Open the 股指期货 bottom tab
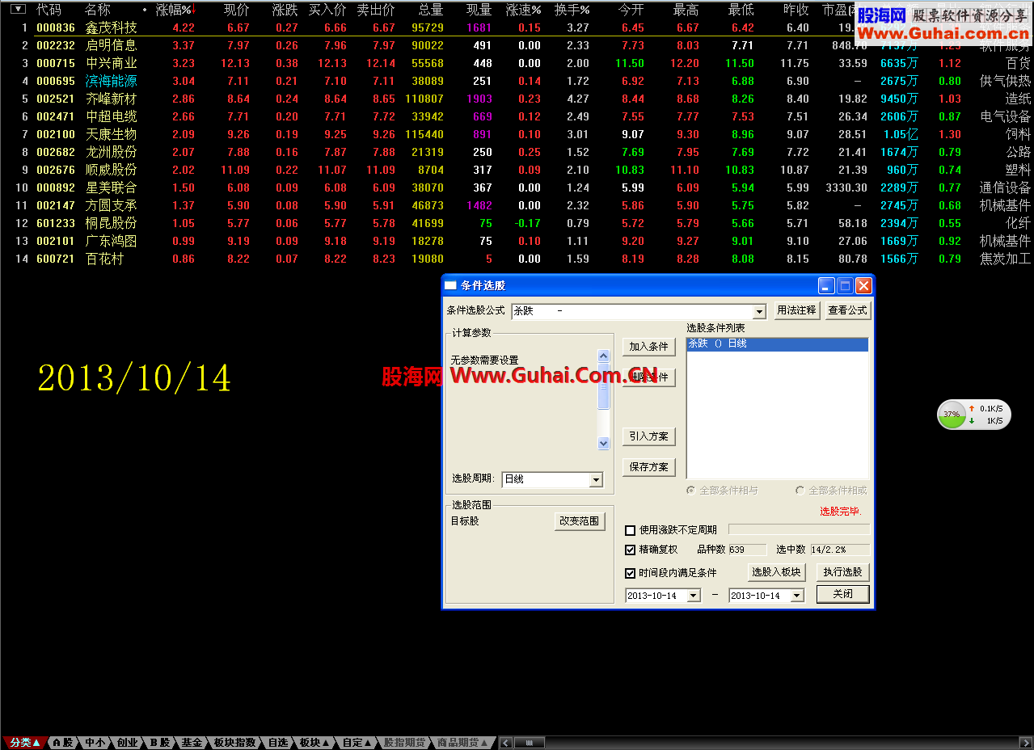Image resolution: width=1034 pixels, height=750 pixels. (x=404, y=743)
